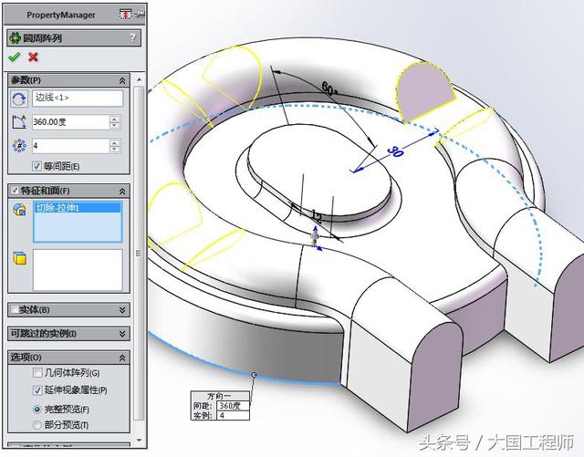Click the empty faces to pattern list box
Image resolution: width=584 pixels, height=457 pixels.
tap(78, 270)
